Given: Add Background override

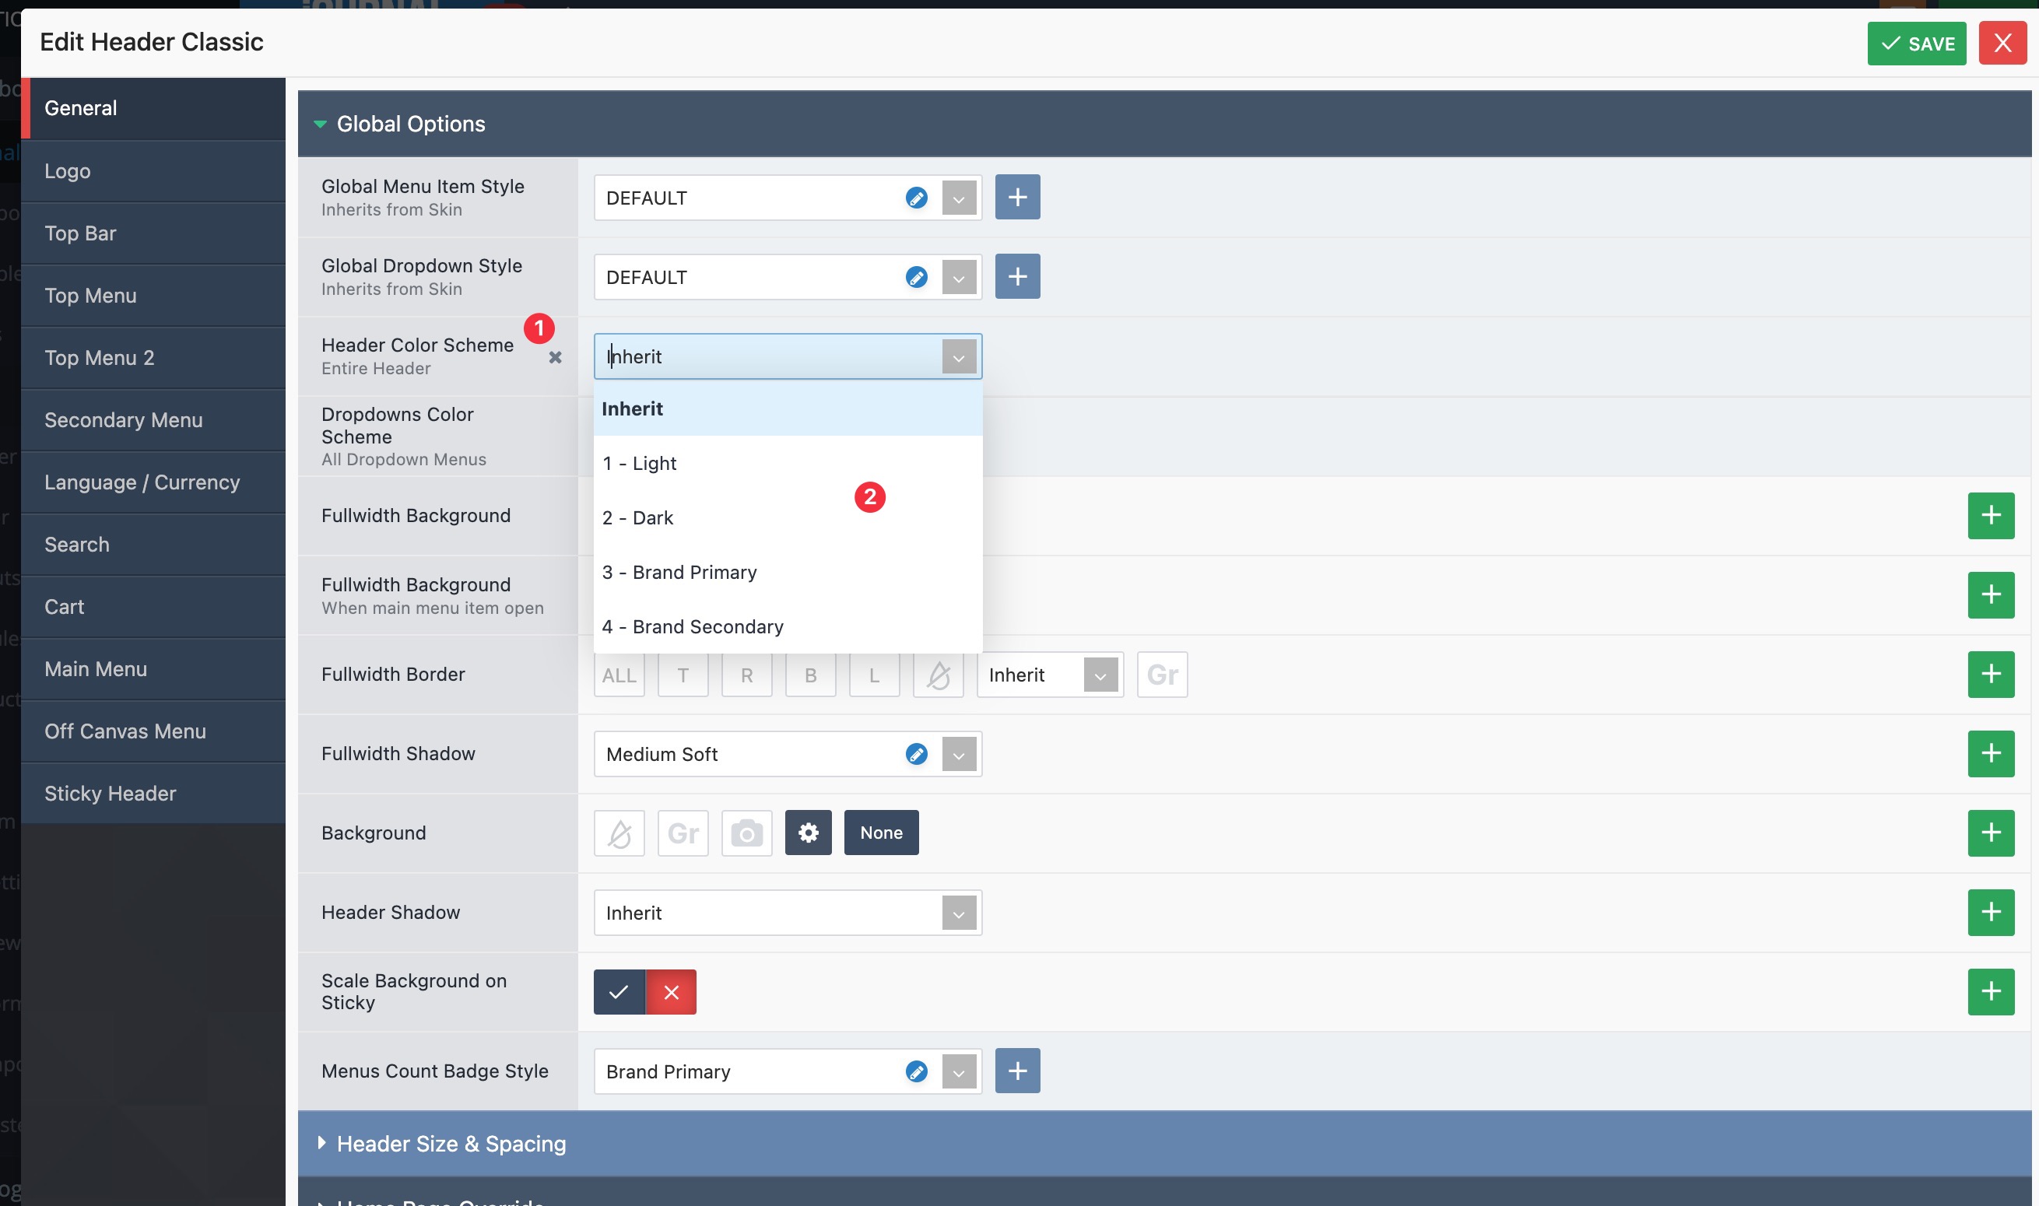Looking at the screenshot, I should 1990,833.
